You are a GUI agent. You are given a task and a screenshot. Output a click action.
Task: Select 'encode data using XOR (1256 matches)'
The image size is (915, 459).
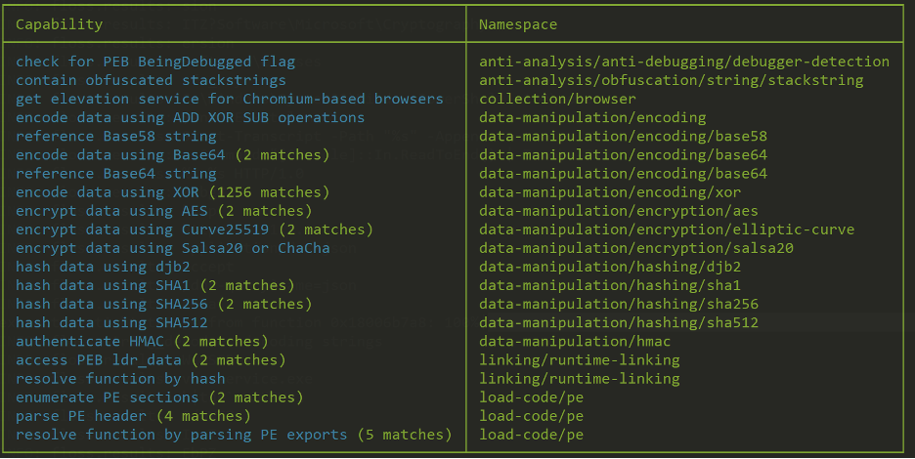[173, 192]
